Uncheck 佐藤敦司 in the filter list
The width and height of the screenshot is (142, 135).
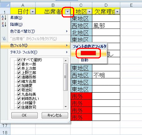19,107
